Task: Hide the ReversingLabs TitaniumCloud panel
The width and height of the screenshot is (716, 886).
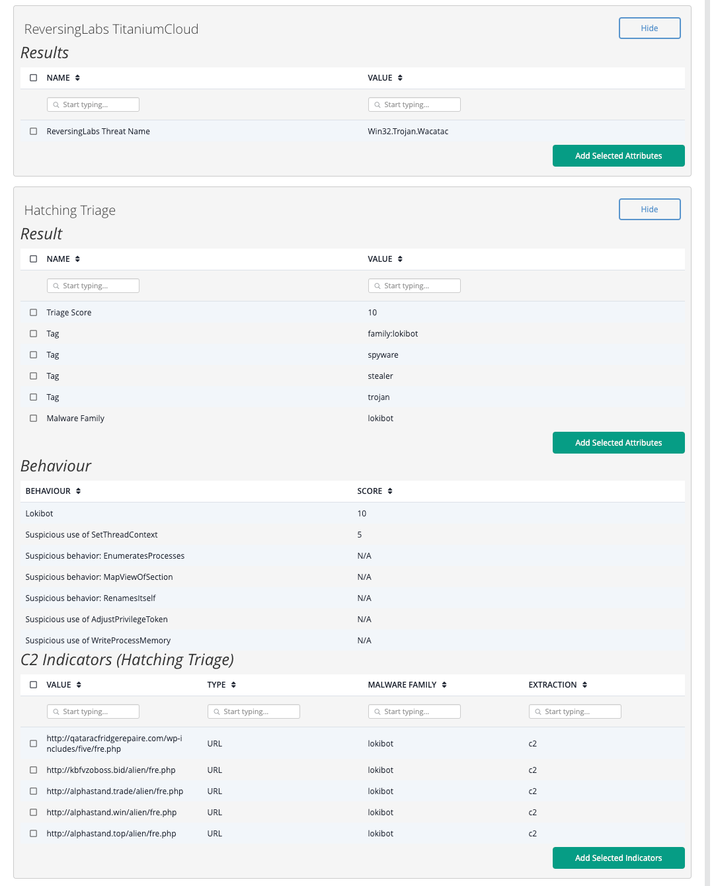Action: (x=649, y=28)
